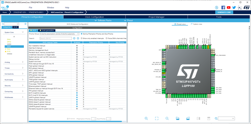Enable PVD interrupt through EXTI line 16

coord(77,64)
